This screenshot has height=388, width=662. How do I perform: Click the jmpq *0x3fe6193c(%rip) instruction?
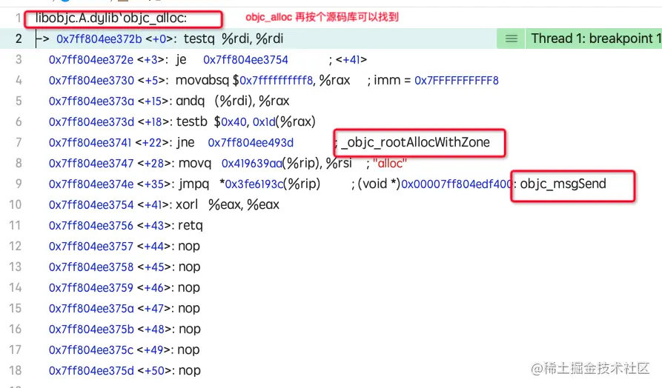point(250,184)
